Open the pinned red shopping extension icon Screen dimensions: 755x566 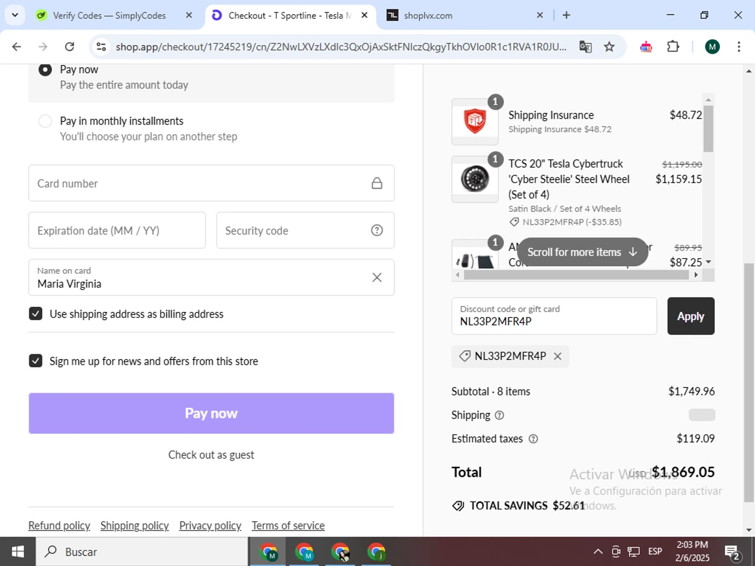point(646,47)
